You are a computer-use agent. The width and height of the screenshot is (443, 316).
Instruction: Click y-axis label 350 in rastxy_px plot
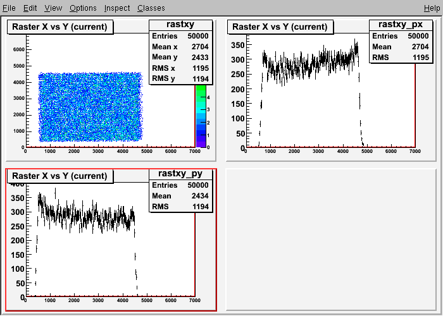237,45
